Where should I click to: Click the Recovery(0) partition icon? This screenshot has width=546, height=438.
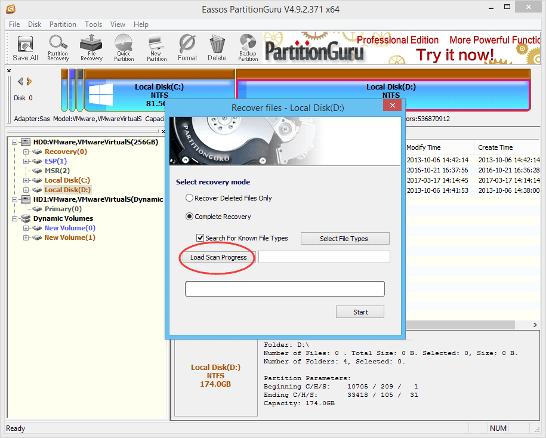tap(37, 152)
